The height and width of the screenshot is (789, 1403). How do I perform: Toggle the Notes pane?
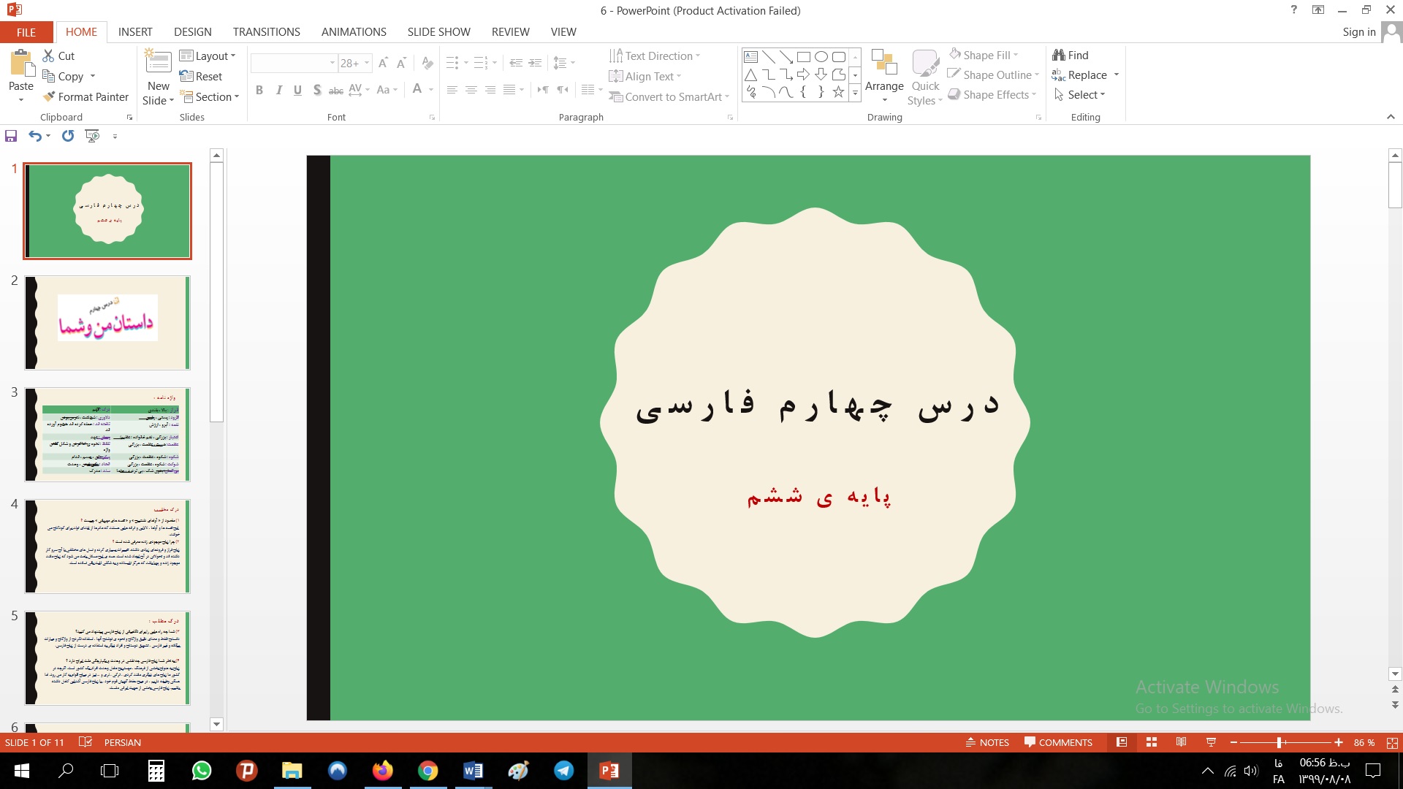(987, 742)
